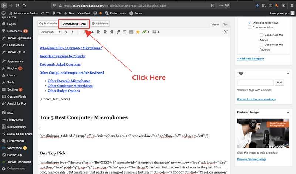
Task: Open page actions three-dot menu
Action: click(221, 6)
